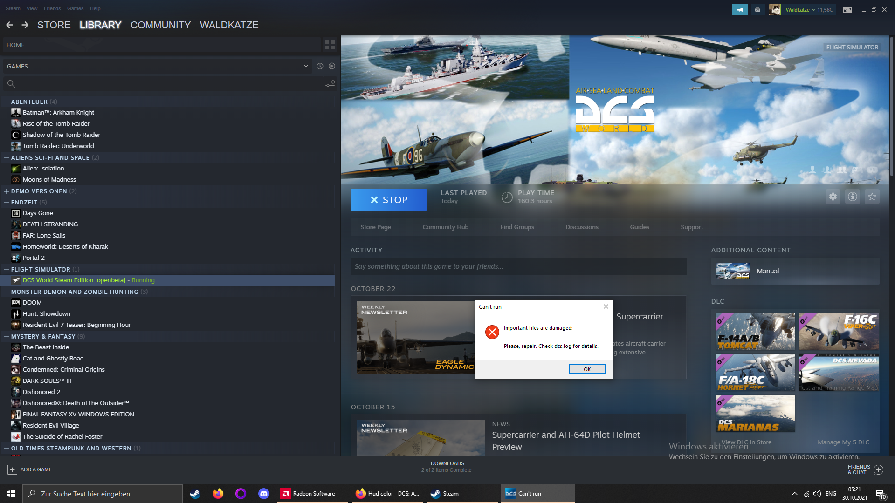Open the DCS Manual additional content
This screenshot has width=895, height=503.
point(795,271)
